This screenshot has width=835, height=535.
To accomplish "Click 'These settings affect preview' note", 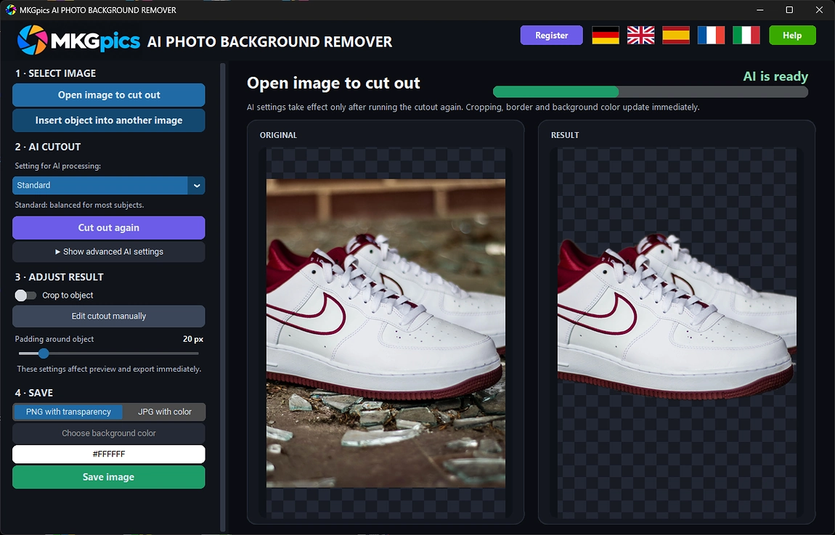I will pos(109,369).
